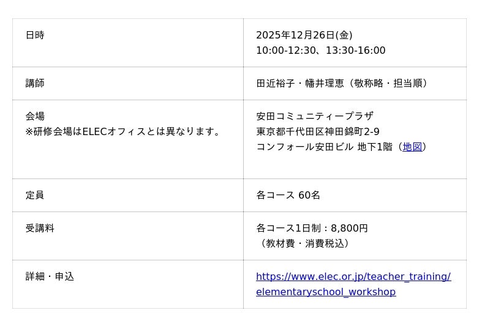Viewport: 490px width, 327px height.
Task: Click the 日時 row label
Action: tap(35, 35)
